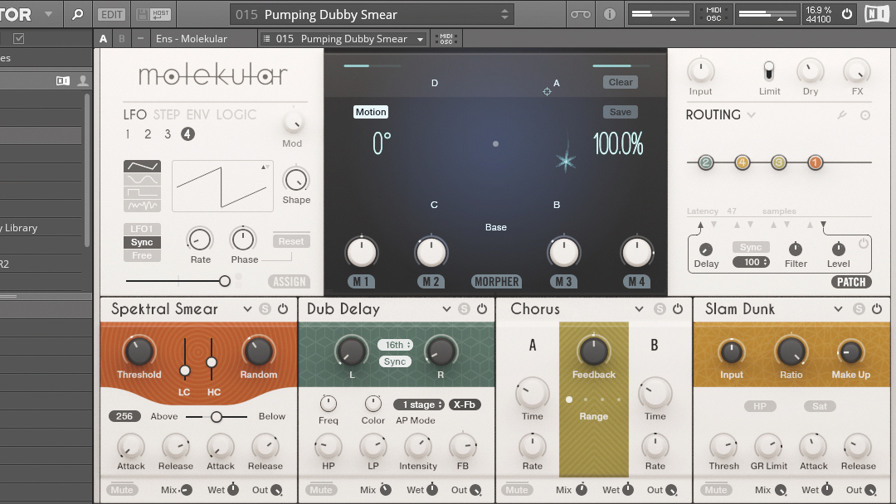The image size is (896, 504).
Task: Select routing node 4
Action: point(743,162)
